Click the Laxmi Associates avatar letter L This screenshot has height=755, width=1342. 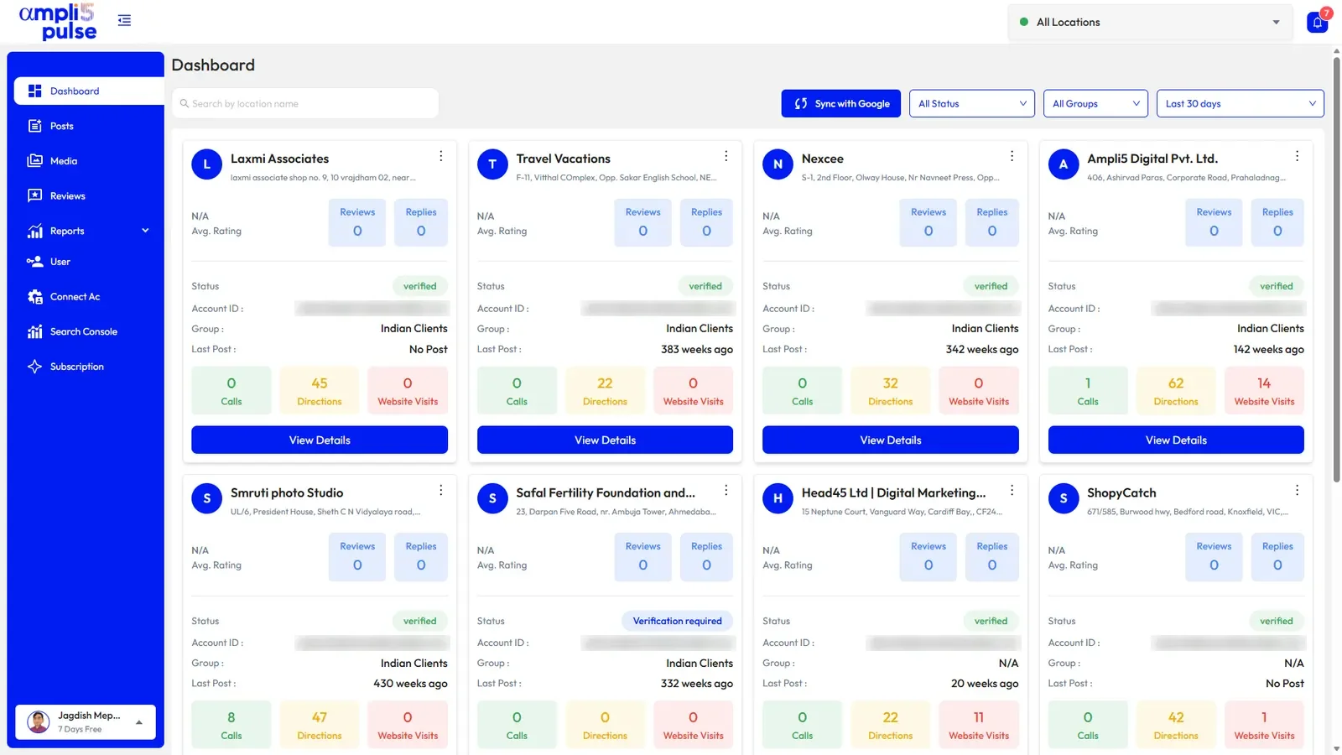coord(207,164)
